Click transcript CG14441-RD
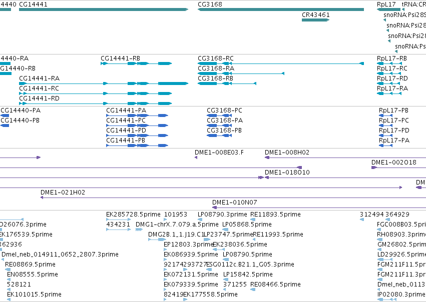The width and height of the screenshot is (426, 302). click(x=95, y=103)
